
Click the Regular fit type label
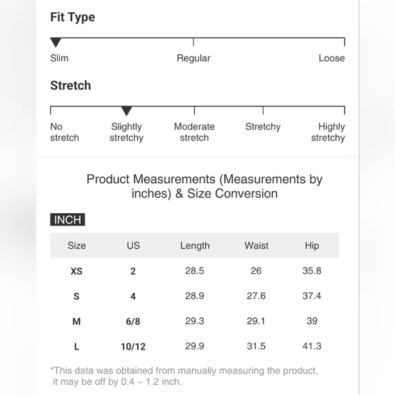click(193, 58)
